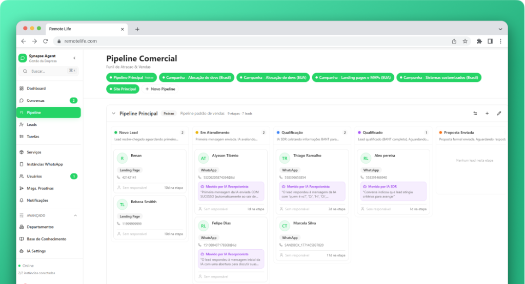Click the plus icon to add stage
The image size is (525, 284).
[487, 113]
